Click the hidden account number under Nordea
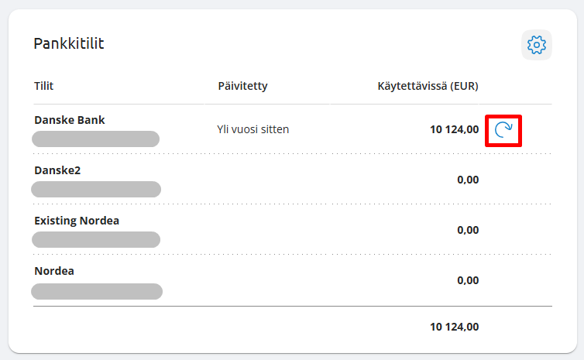584x360 pixels. [96, 291]
